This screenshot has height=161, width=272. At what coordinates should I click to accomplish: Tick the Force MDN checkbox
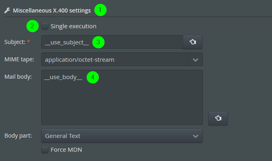click(45, 150)
